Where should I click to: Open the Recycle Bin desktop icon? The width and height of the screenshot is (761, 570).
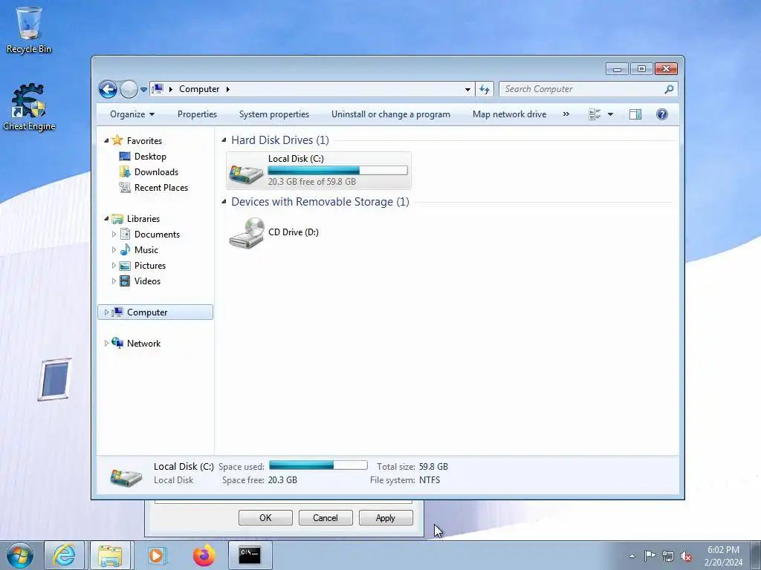pos(29,30)
